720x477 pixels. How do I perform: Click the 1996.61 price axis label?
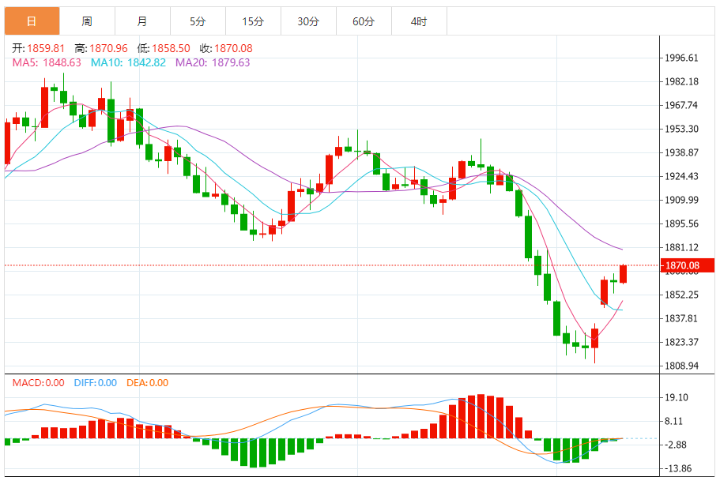(x=681, y=58)
